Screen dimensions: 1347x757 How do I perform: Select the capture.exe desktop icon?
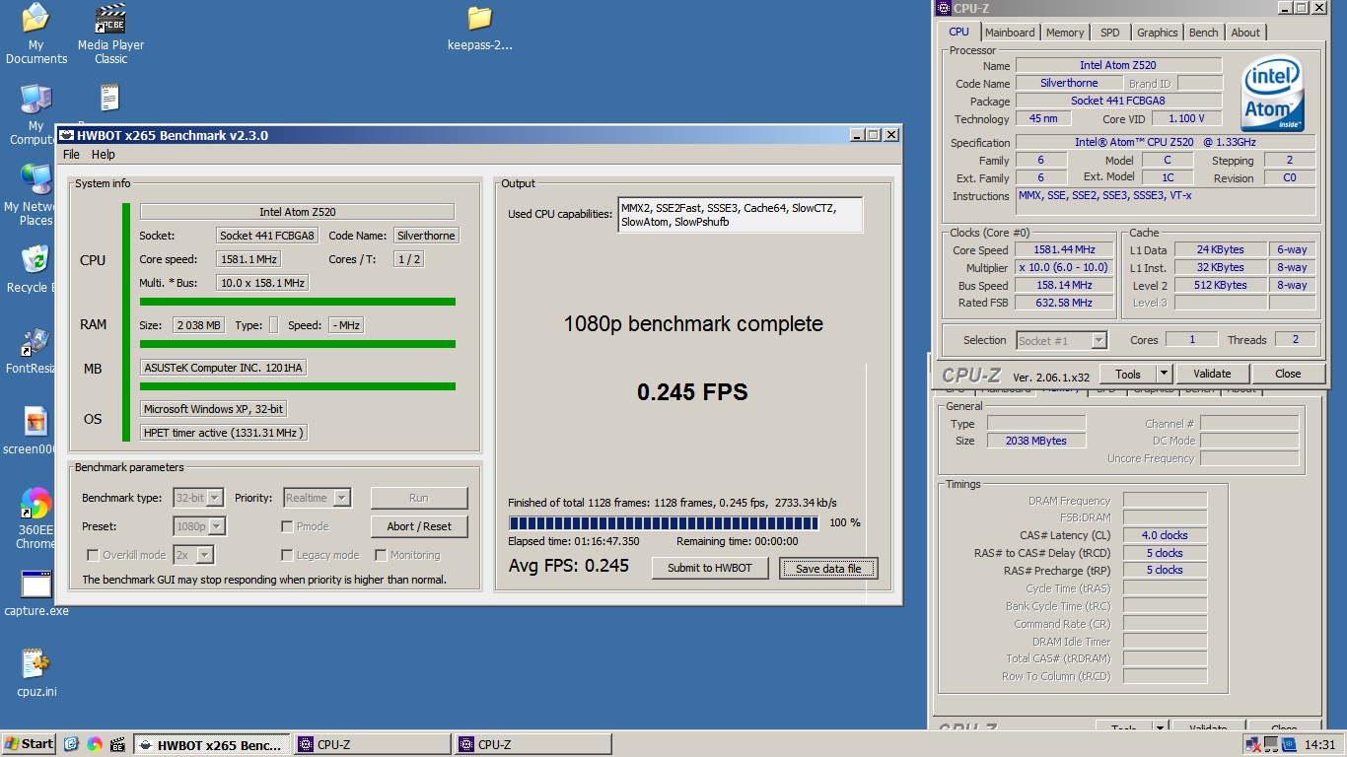(35, 592)
